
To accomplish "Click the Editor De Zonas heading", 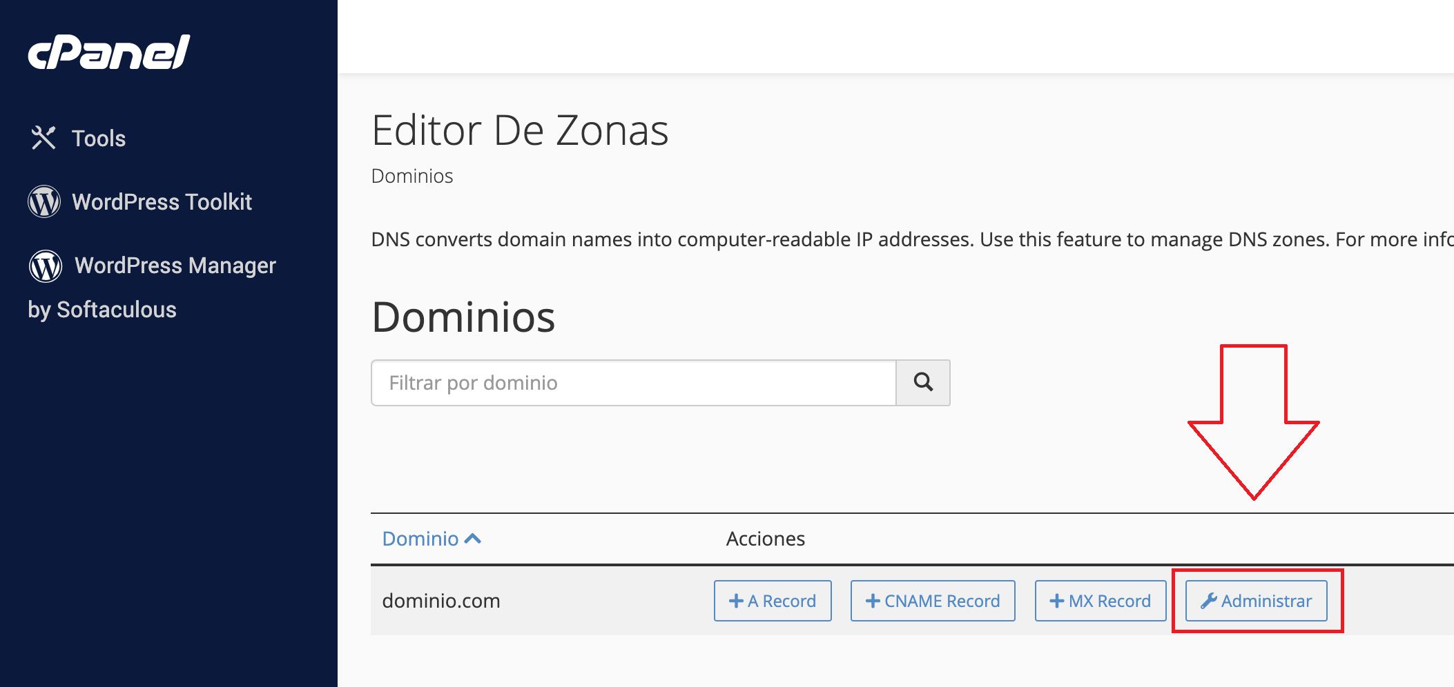I will (520, 130).
